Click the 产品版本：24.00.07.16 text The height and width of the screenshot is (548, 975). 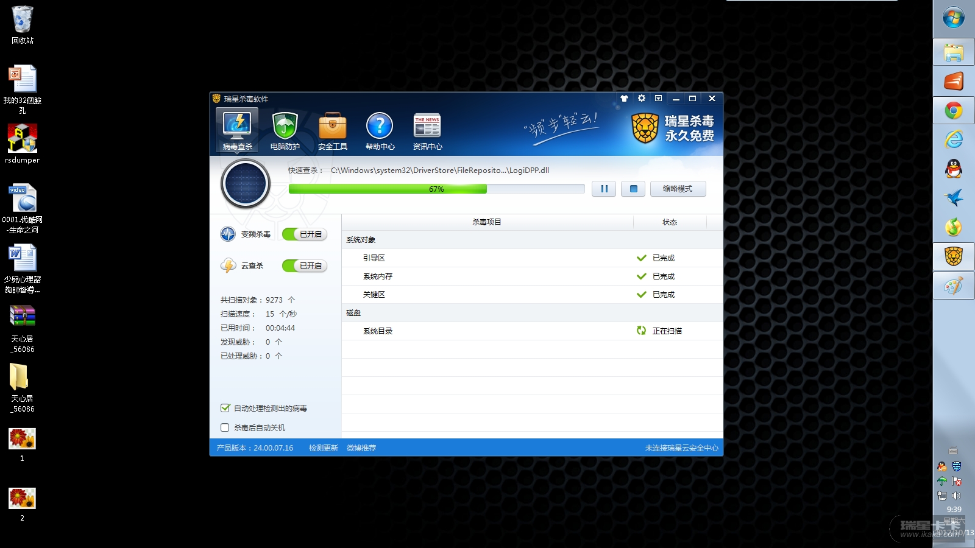[x=255, y=448]
